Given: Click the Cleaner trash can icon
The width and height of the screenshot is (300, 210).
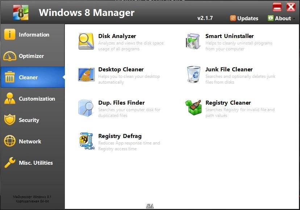Looking at the screenshot, I should click(9, 77).
